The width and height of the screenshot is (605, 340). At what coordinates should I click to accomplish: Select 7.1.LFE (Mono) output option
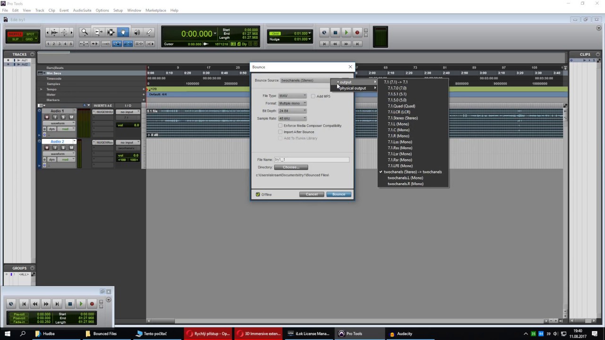pos(400,166)
